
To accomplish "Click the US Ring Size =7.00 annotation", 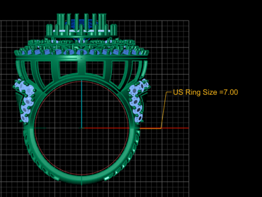I will click(x=205, y=92).
